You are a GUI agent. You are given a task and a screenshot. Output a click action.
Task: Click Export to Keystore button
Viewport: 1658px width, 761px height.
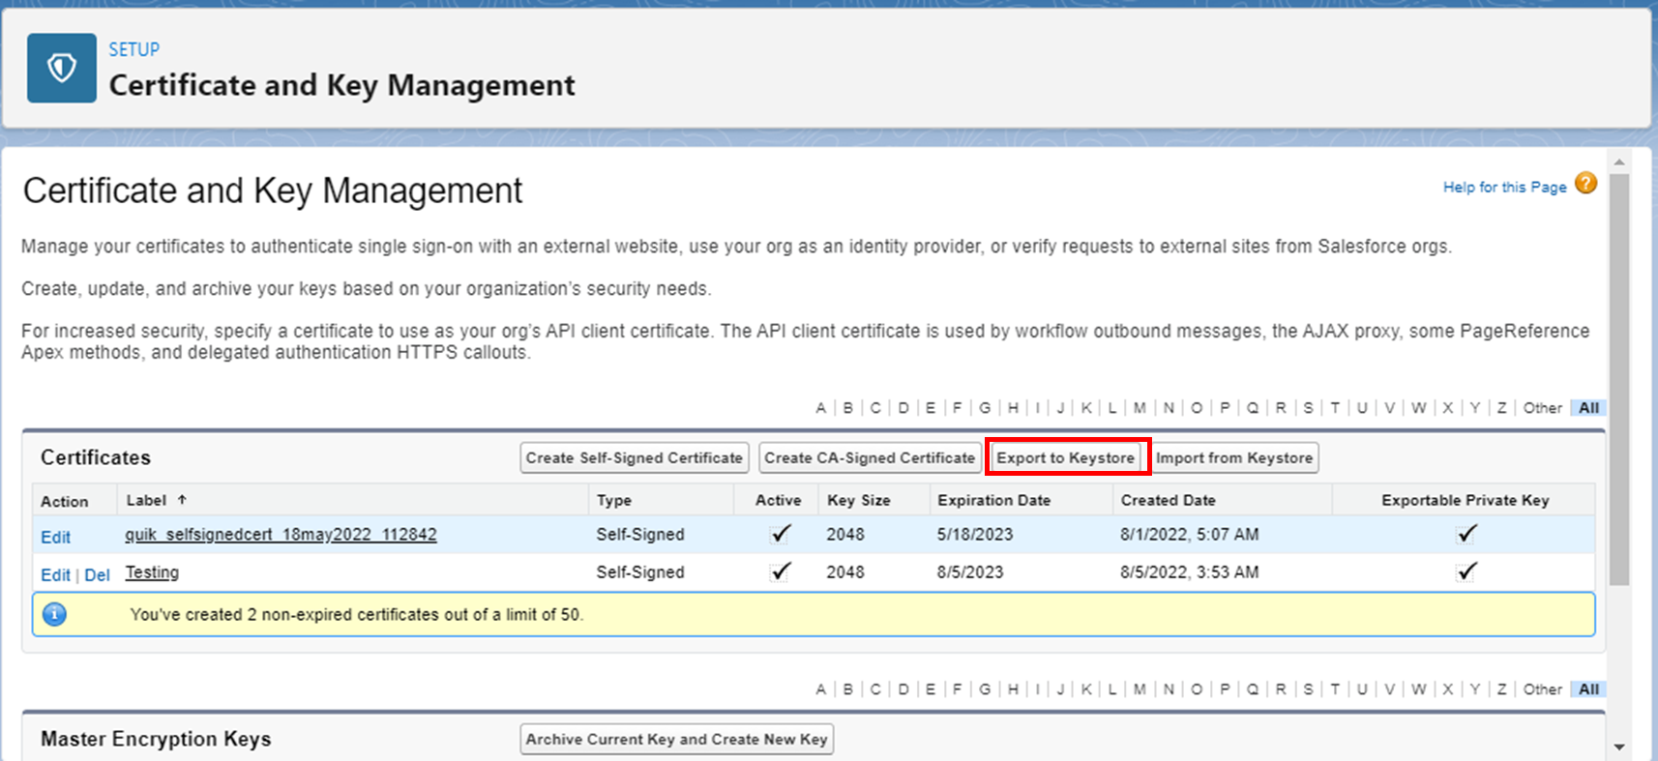coord(1066,457)
